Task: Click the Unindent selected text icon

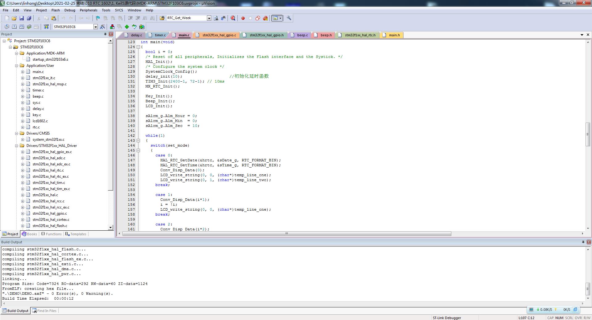Action: [138, 18]
